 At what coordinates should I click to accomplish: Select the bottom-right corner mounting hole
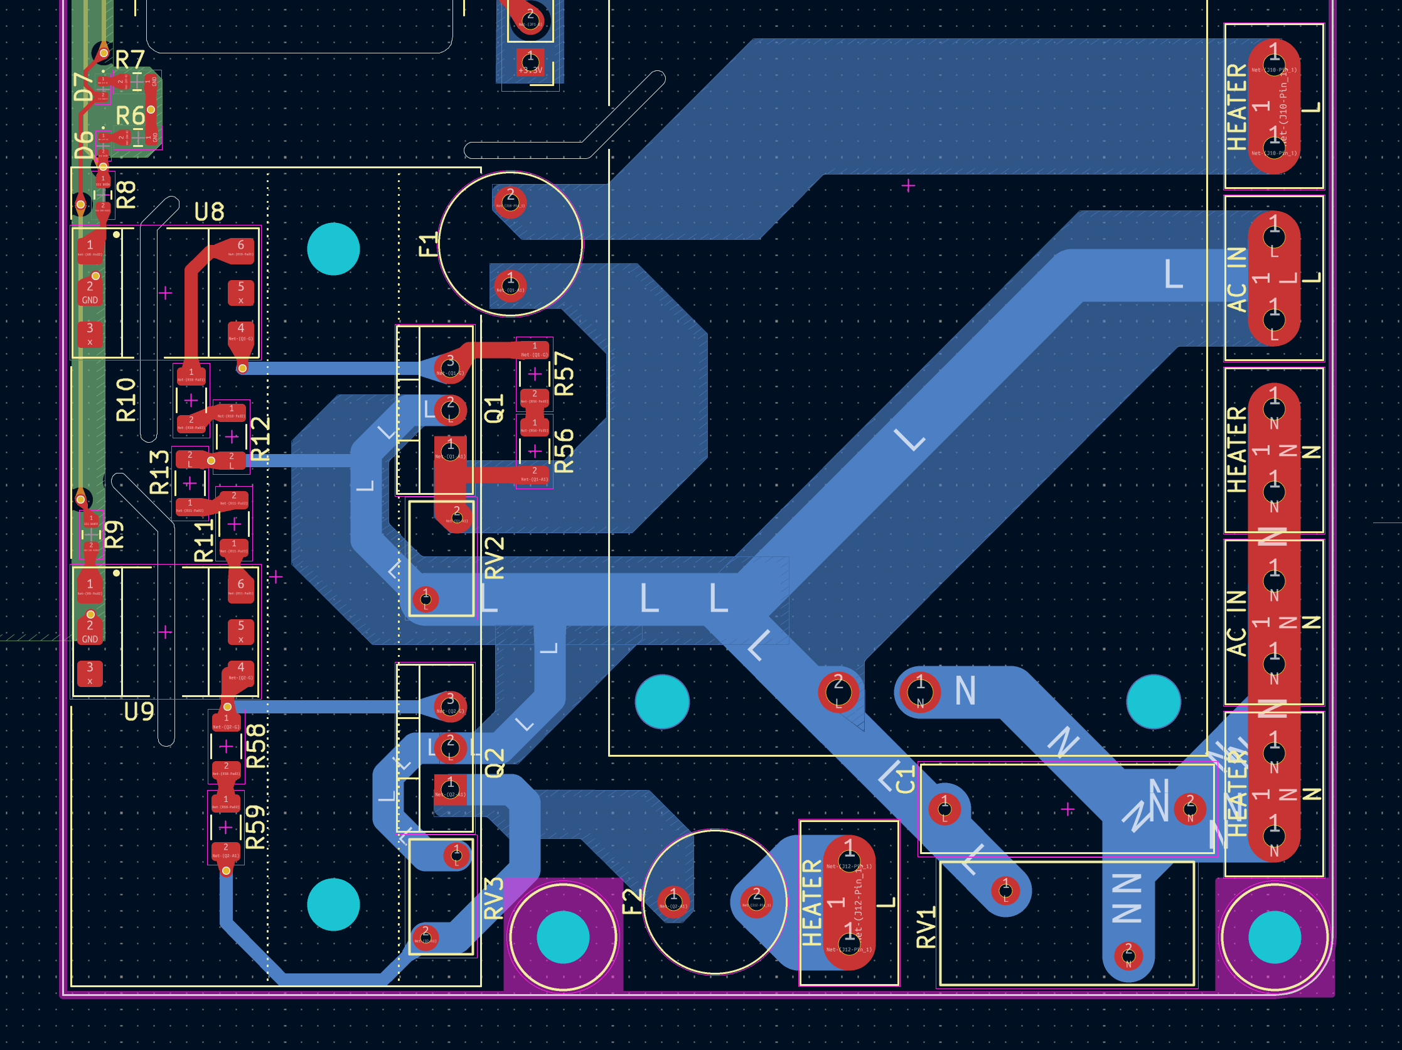click(x=1274, y=936)
